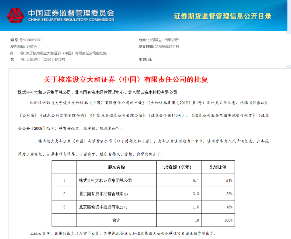The image size is (291, 239).
Task: Click the 33% ratio cell
Action: tap(218, 194)
